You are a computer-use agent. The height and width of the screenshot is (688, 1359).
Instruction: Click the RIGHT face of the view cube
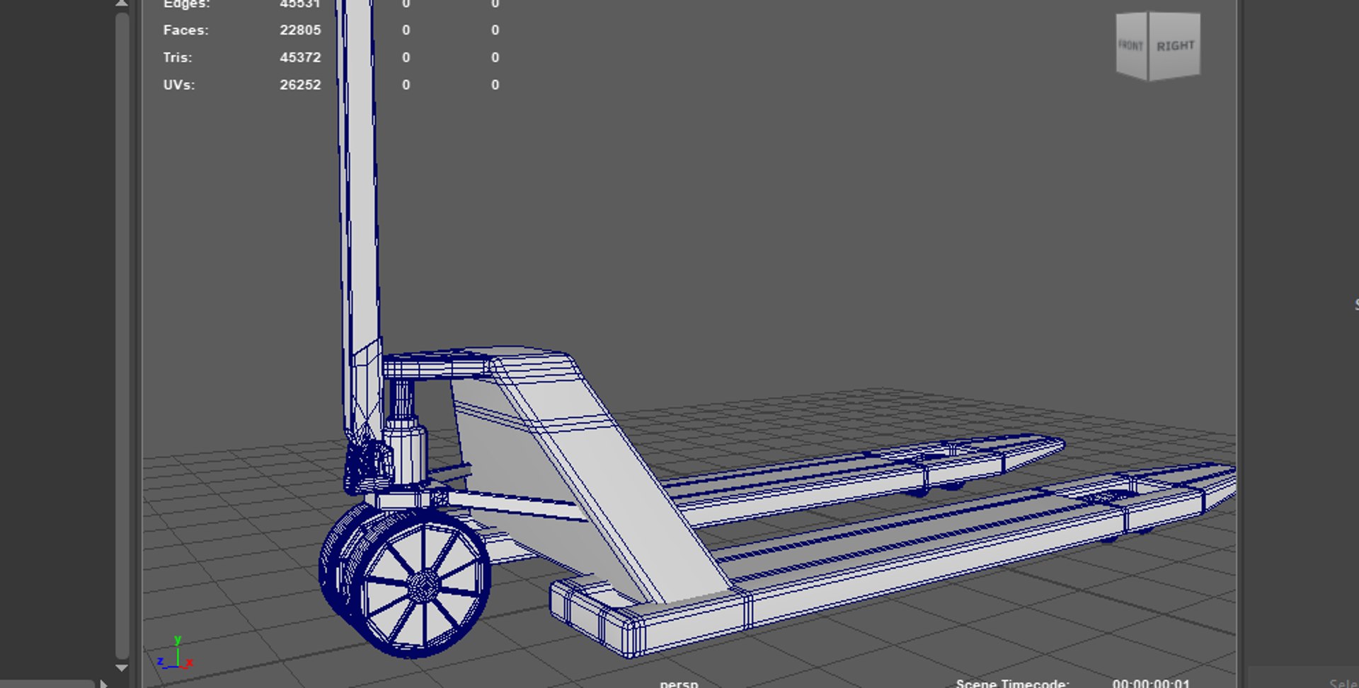pos(1174,46)
